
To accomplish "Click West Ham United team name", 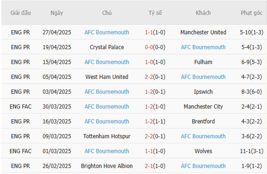I will point(107,77).
